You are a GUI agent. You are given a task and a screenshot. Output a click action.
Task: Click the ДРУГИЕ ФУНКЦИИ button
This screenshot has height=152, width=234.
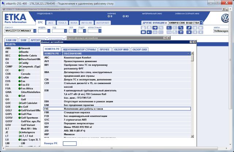click(x=154, y=23)
